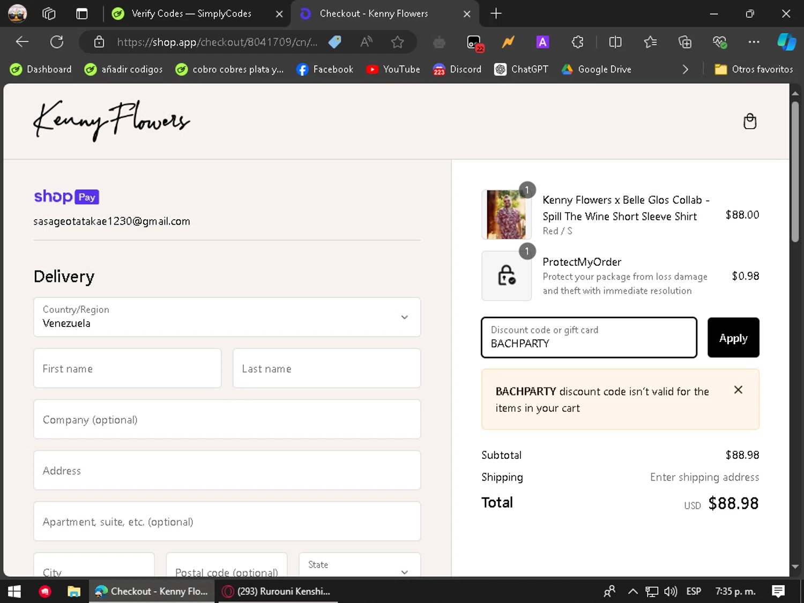Viewport: 804px width, 603px height.
Task: Open the volume control in tray
Action: [671, 591]
